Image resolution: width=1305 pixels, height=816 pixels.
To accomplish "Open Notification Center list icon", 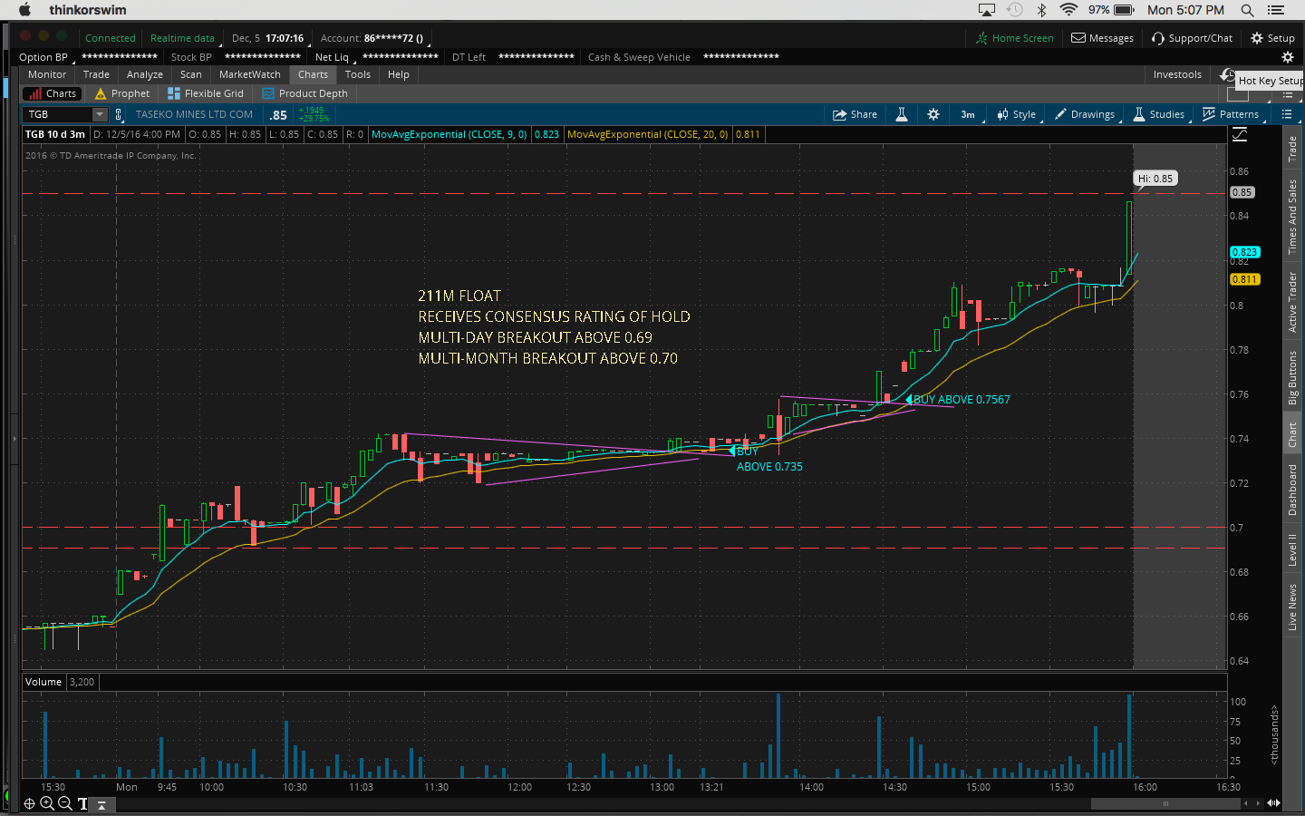I will 1276,10.
